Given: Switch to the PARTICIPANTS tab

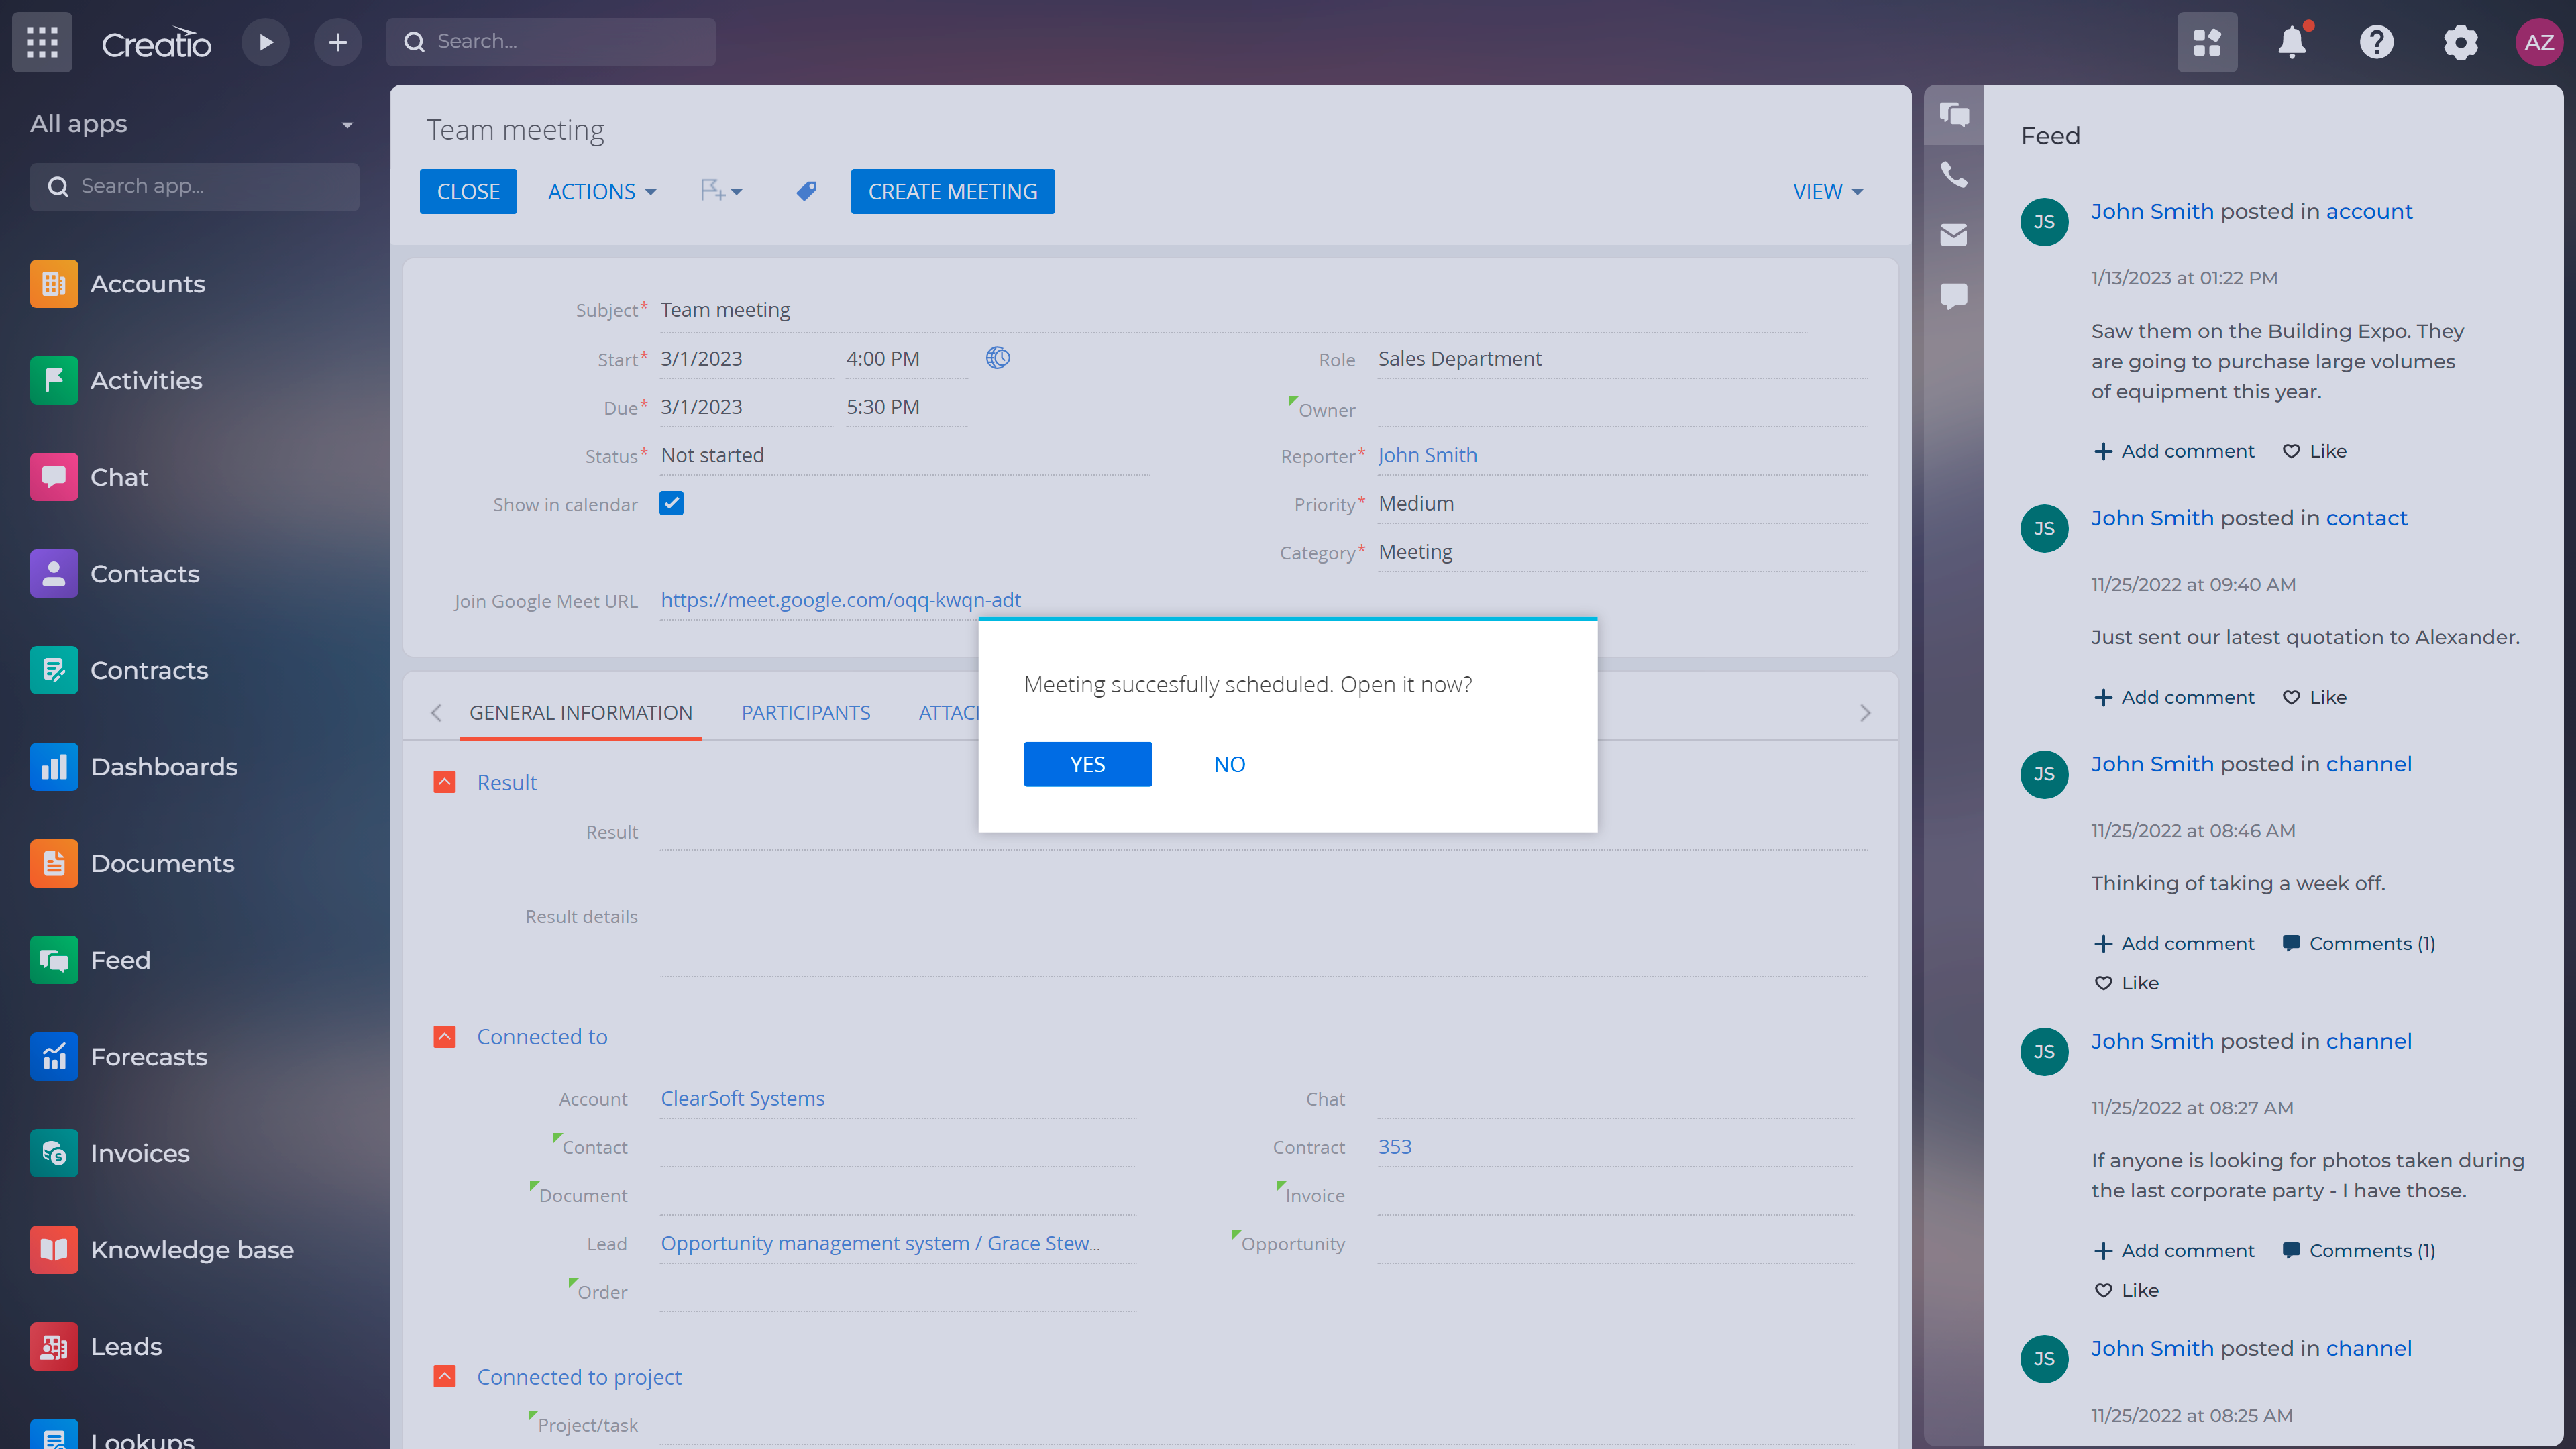Looking at the screenshot, I should (806, 713).
